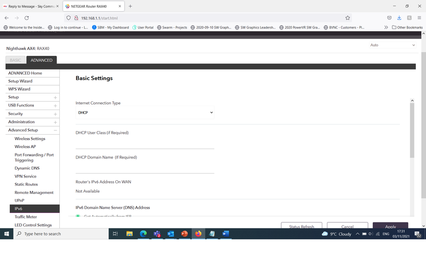This screenshot has height=277, width=426.
Task: Click the Status Refresh button
Action: pyautogui.click(x=301, y=225)
